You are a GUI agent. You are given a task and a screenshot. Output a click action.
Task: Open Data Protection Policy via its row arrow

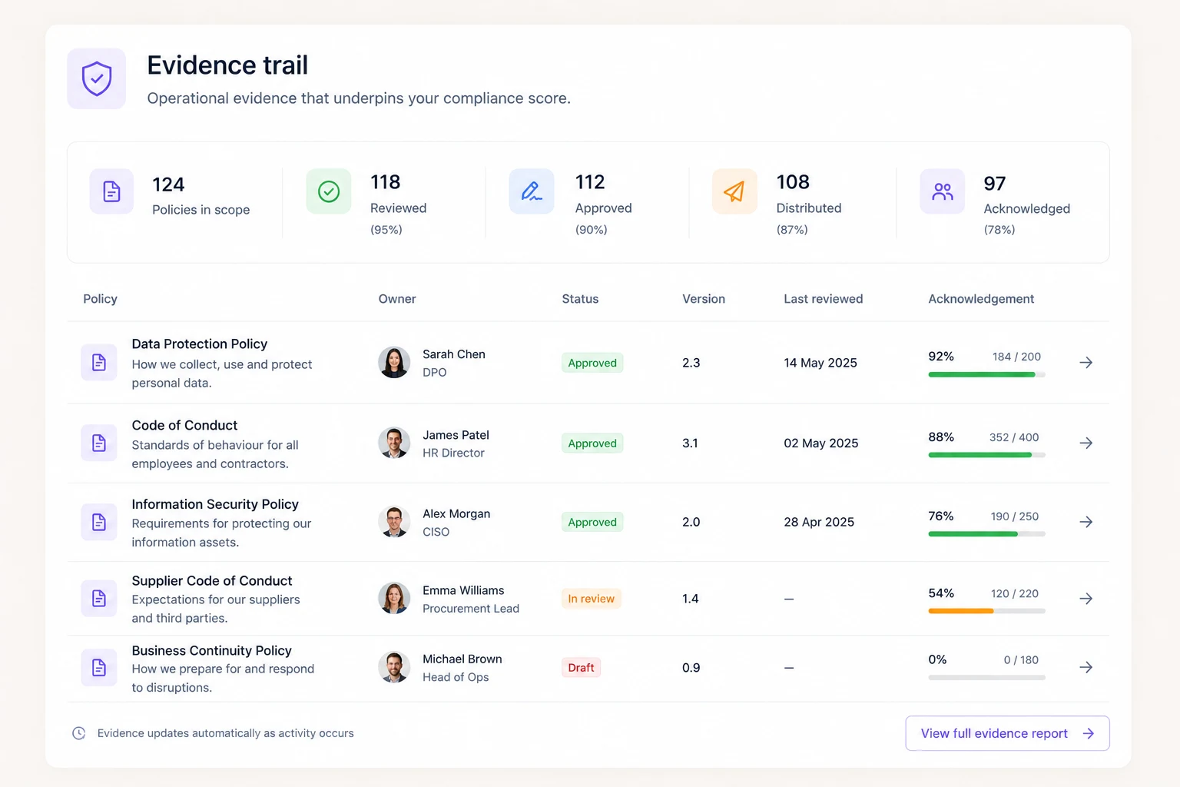(x=1086, y=362)
